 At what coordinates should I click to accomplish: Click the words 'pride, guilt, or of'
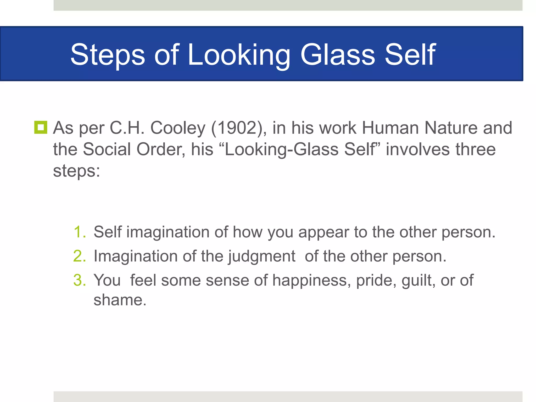(415, 280)
